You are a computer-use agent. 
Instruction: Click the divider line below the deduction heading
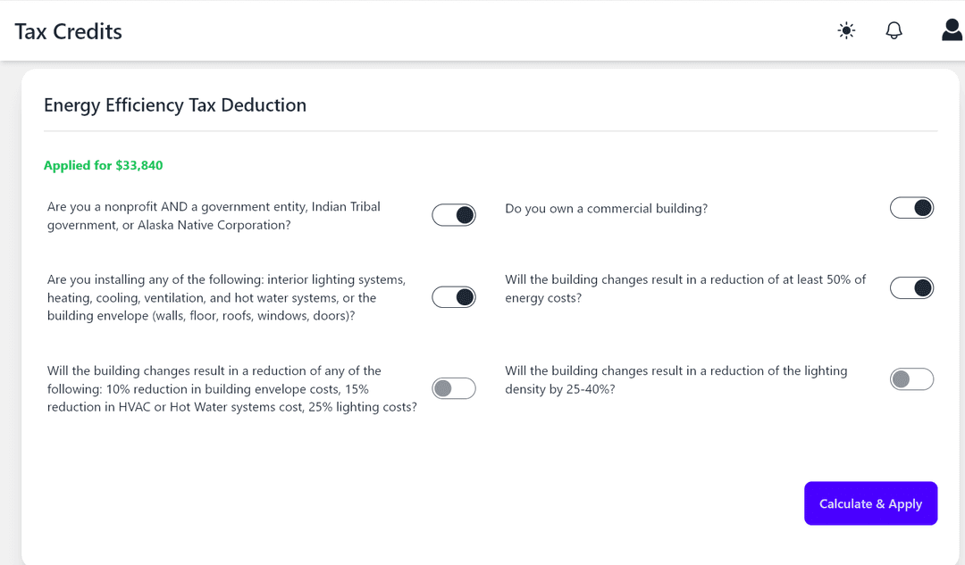coord(491,131)
